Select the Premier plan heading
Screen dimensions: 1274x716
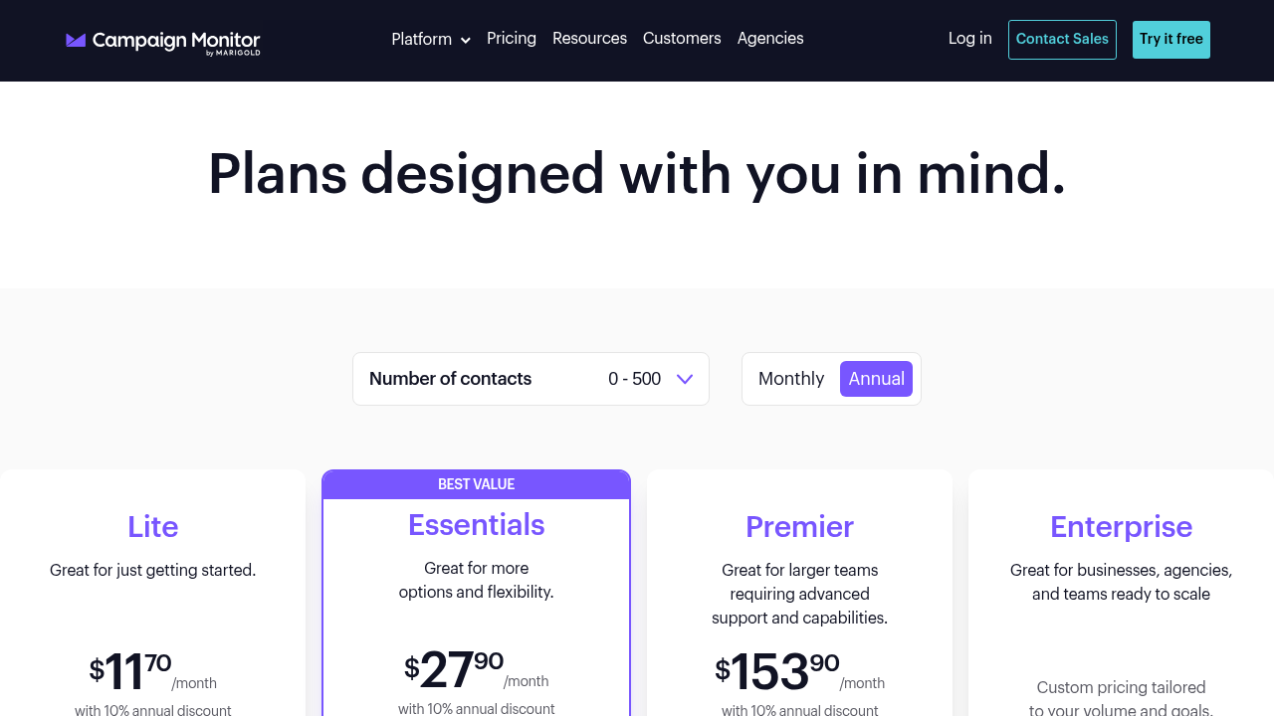[x=800, y=526]
